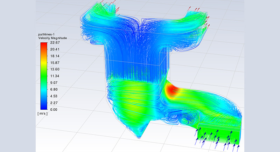Click the conical hopper tip at the bottom
Image resolution: width=280 pixels, height=152 pixels.
click(140, 134)
